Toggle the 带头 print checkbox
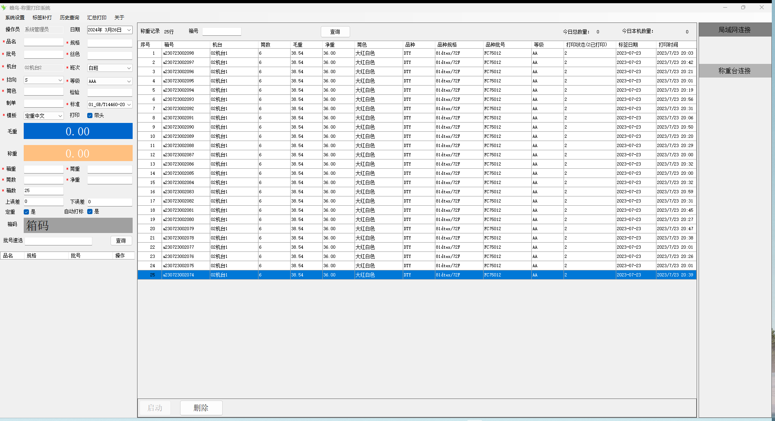The image size is (775, 421). [x=90, y=116]
